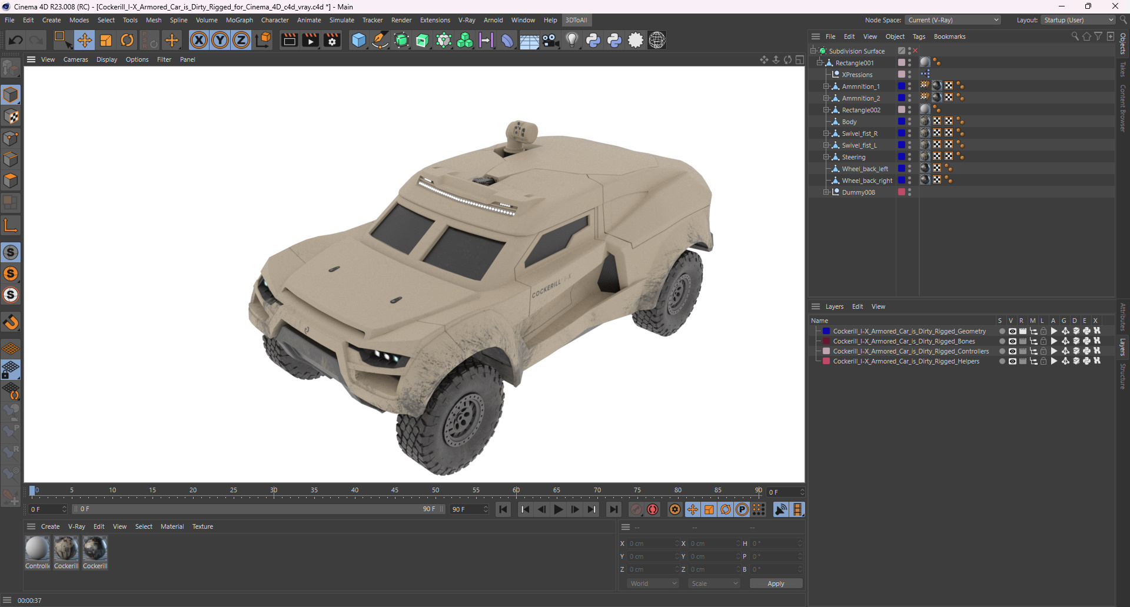Open the material manager Texture menu

(202, 526)
